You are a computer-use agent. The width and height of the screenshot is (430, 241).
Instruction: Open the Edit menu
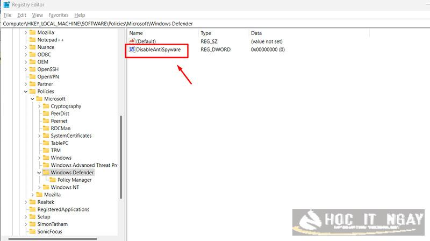pyautogui.click(x=21, y=15)
